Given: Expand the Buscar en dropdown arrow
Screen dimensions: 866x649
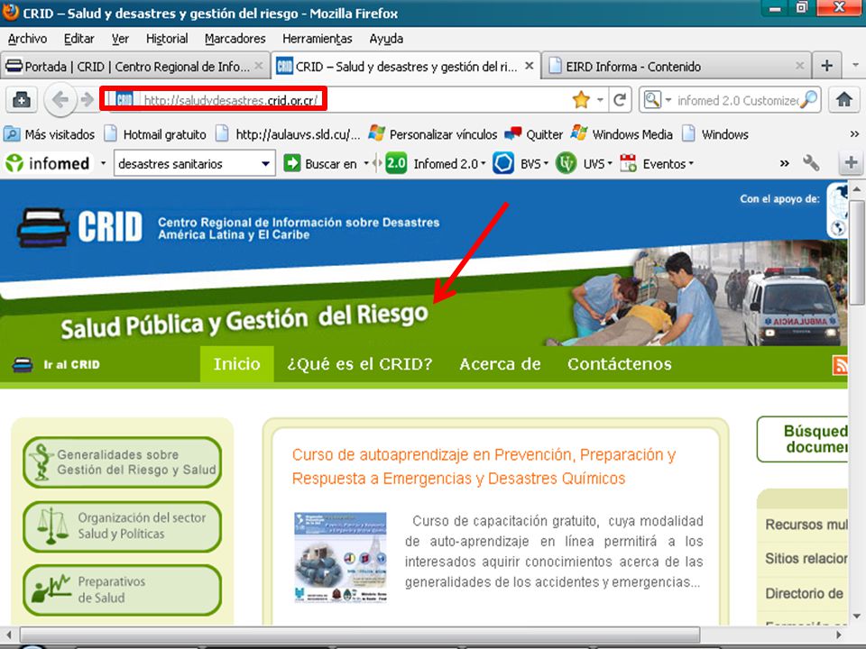Looking at the screenshot, I should click(366, 163).
